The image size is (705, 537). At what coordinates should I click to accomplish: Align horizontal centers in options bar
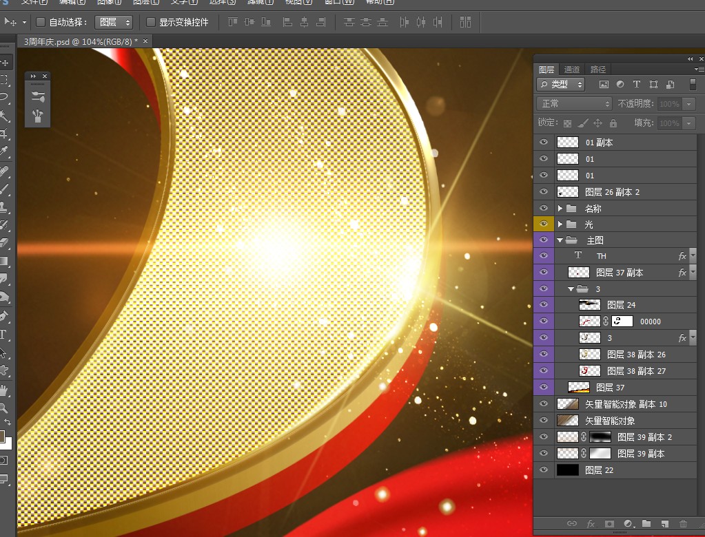point(305,21)
